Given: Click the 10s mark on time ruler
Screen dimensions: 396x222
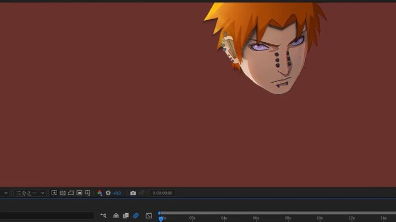Looking at the screenshot, I should click(x=320, y=218).
